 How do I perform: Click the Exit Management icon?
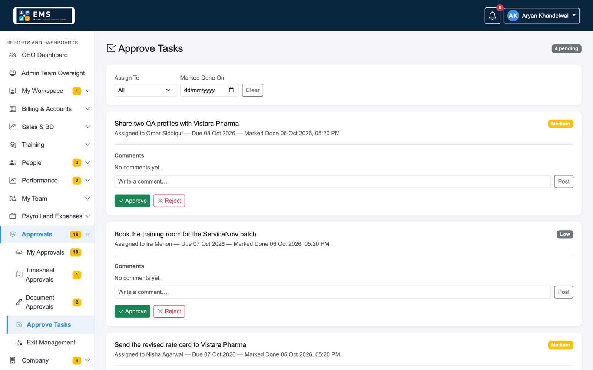pos(19,343)
